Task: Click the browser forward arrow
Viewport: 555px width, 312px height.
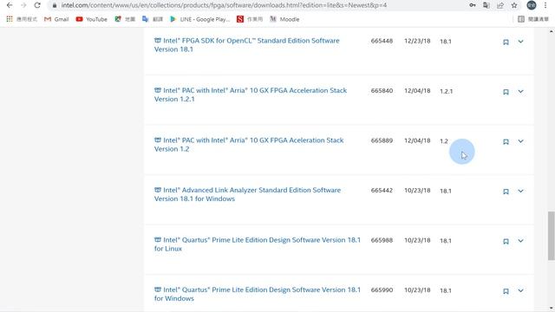Action: (x=23, y=5)
